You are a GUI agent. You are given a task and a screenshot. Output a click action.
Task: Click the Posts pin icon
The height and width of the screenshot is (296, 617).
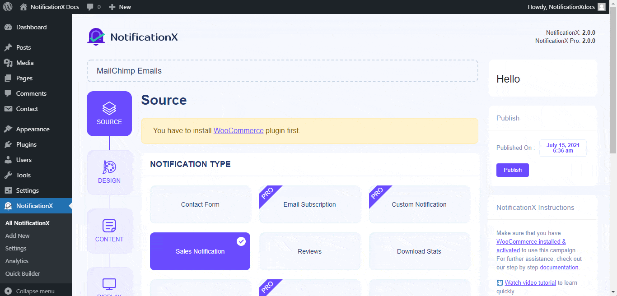8,47
